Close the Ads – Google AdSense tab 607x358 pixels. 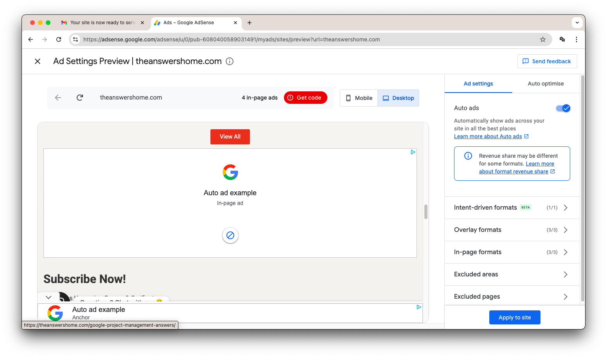coord(235,23)
